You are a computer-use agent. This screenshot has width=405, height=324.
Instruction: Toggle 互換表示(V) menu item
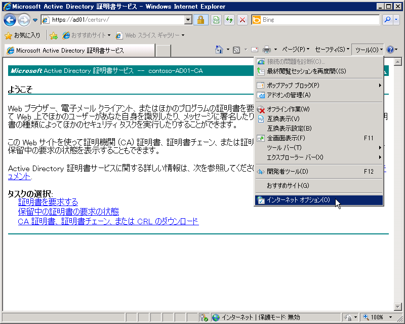319,119
